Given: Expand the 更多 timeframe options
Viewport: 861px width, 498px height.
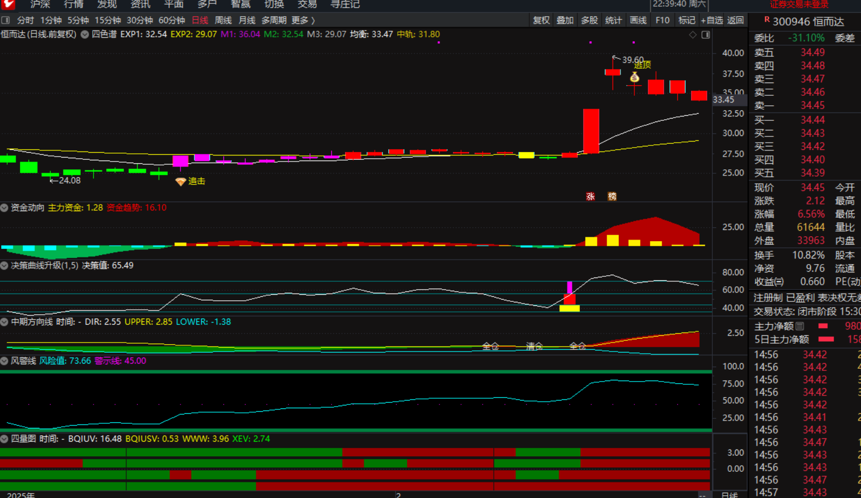Looking at the screenshot, I should [303, 20].
